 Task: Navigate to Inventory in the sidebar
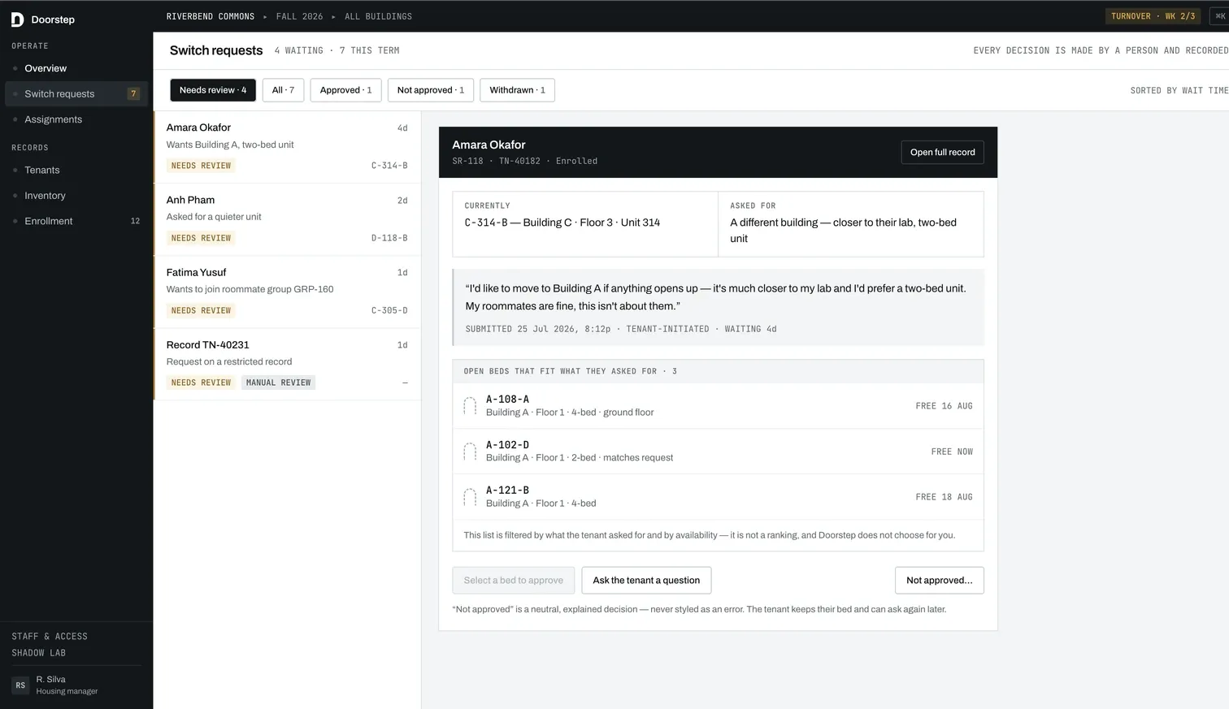pos(76,196)
